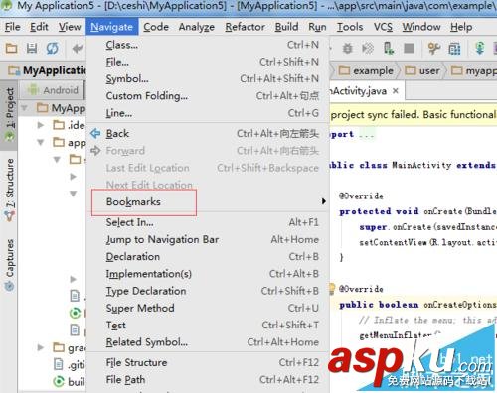Choose Line... in Navigate menu
This screenshot has height=393, width=497.
(208, 113)
